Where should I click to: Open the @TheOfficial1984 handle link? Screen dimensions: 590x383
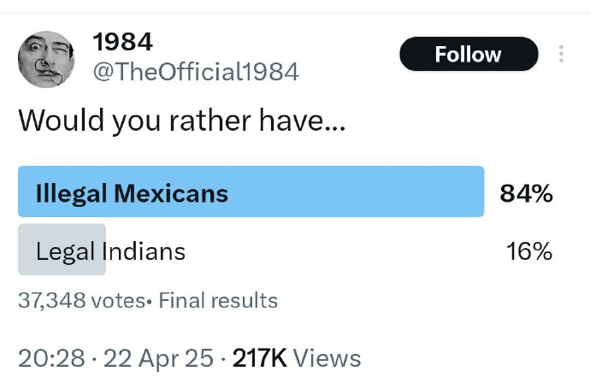point(196,72)
